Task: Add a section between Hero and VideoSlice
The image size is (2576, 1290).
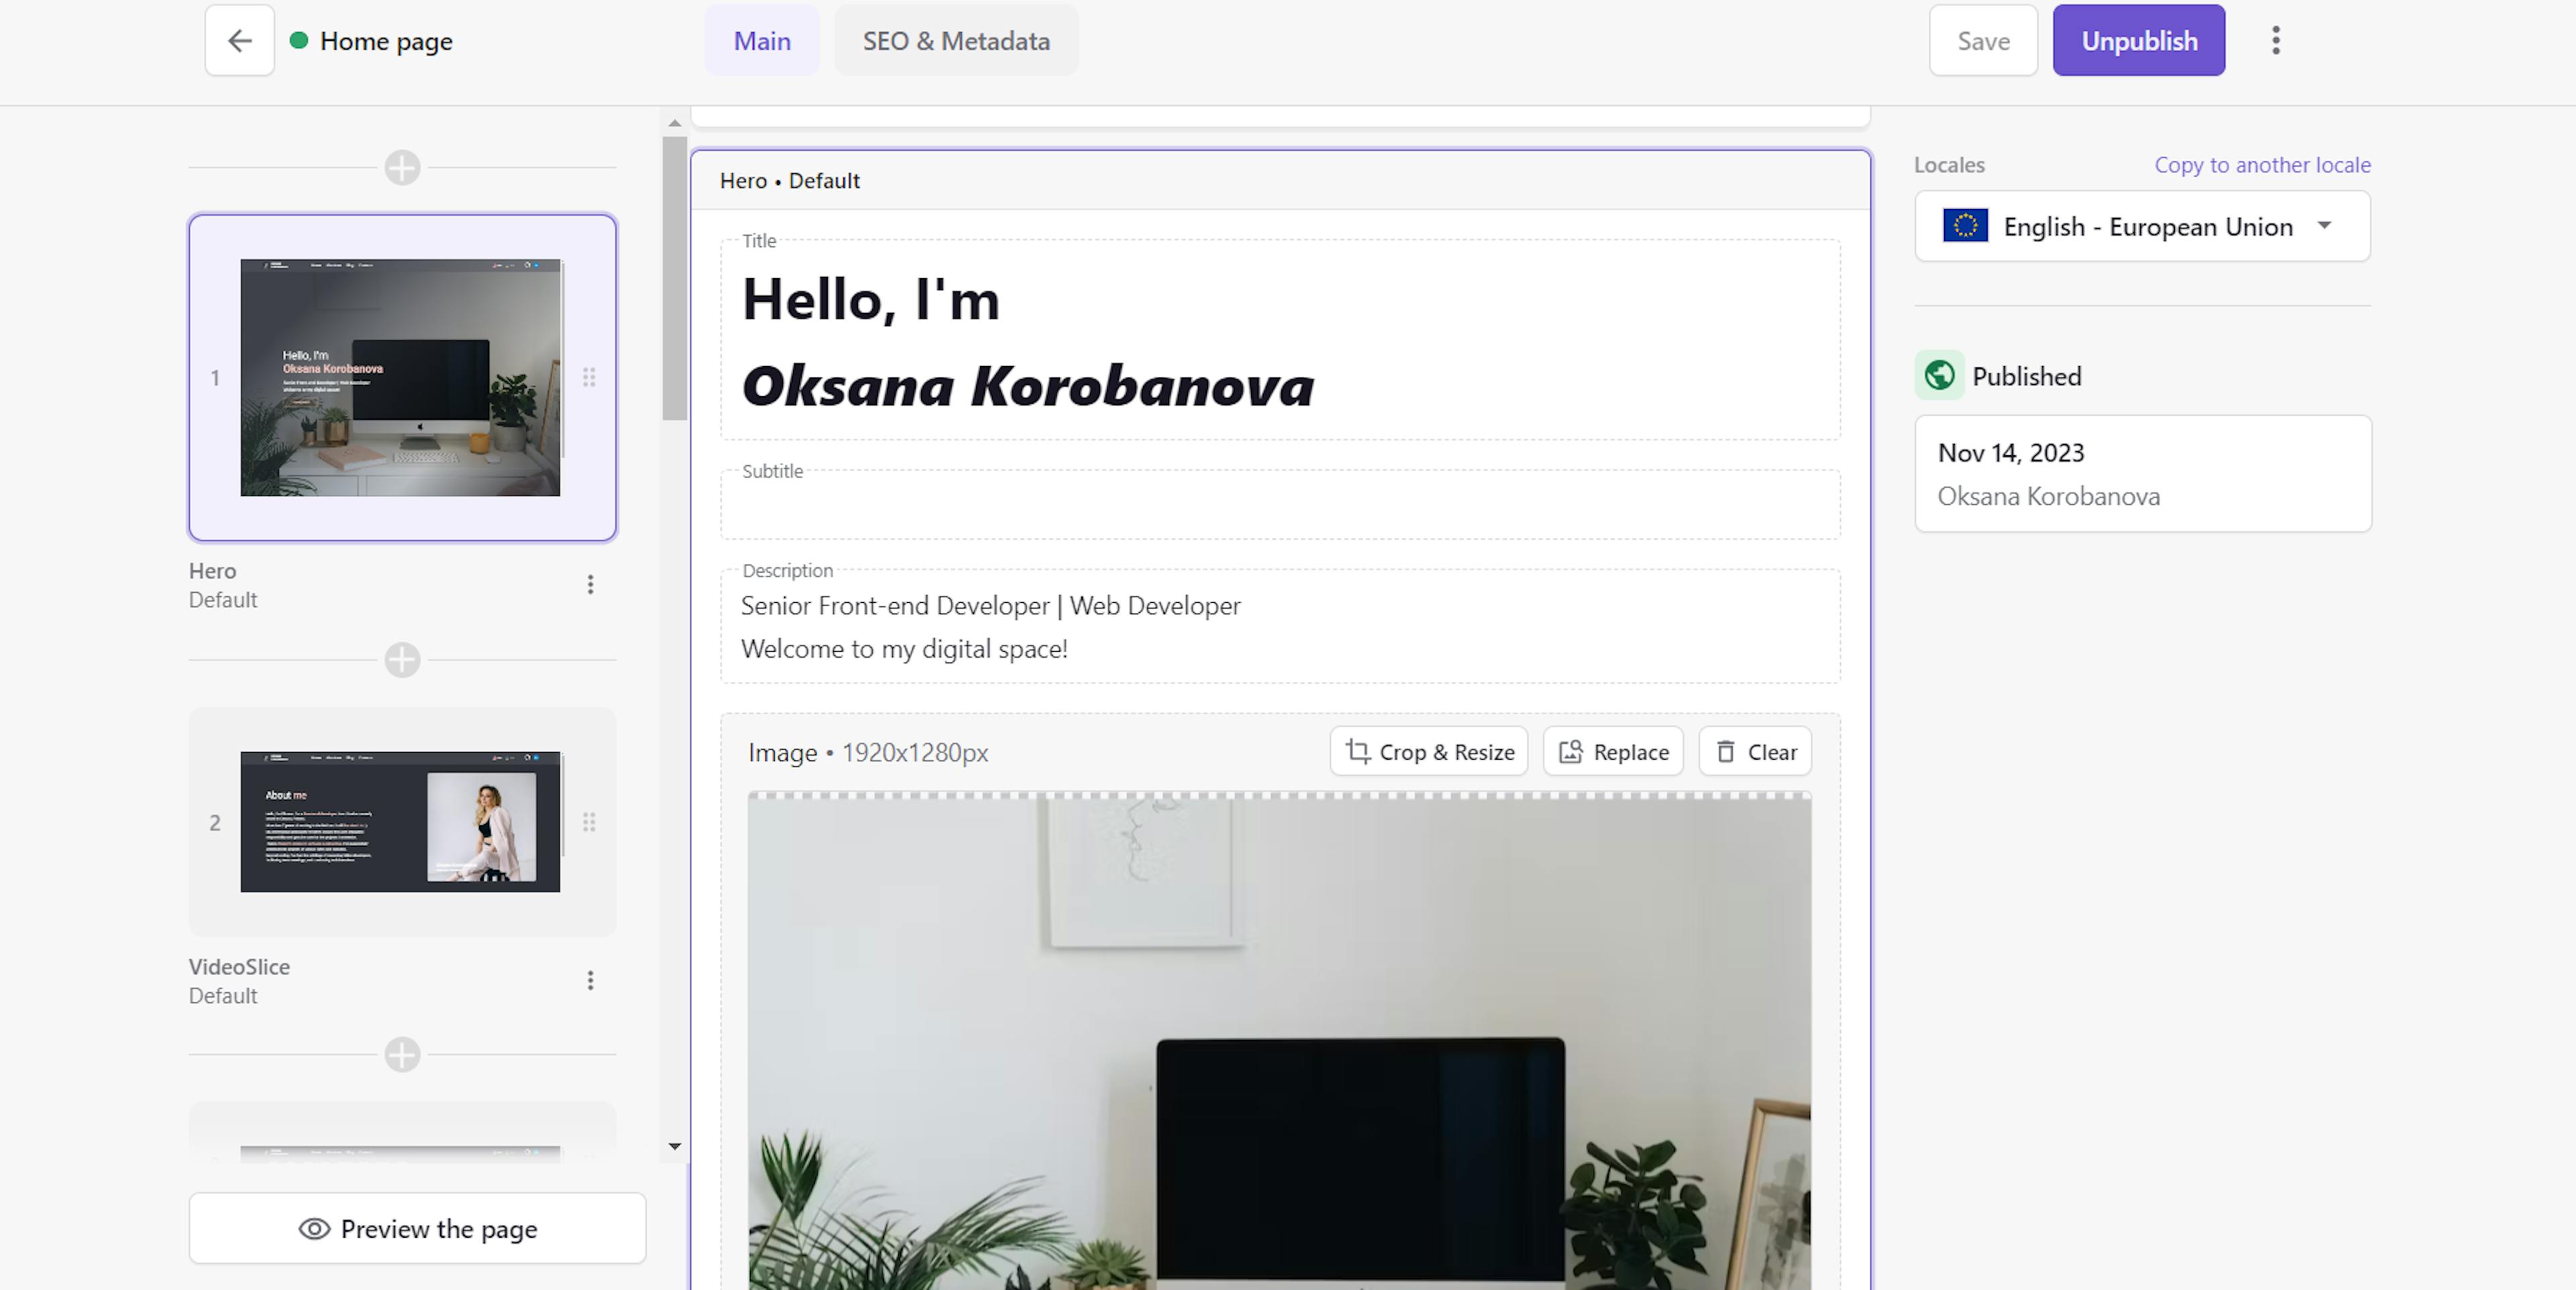Action: click(402, 660)
